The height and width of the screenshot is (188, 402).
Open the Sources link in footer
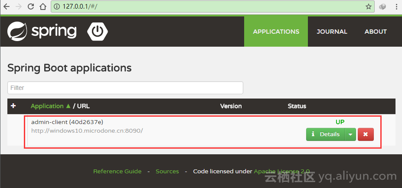click(167, 171)
